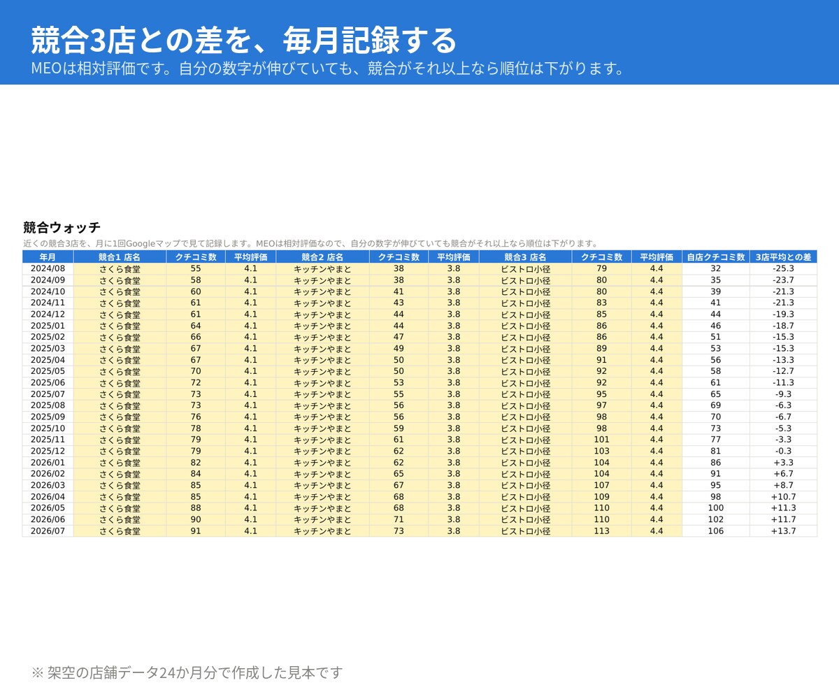Select the +13.7 difference value

click(x=783, y=531)
